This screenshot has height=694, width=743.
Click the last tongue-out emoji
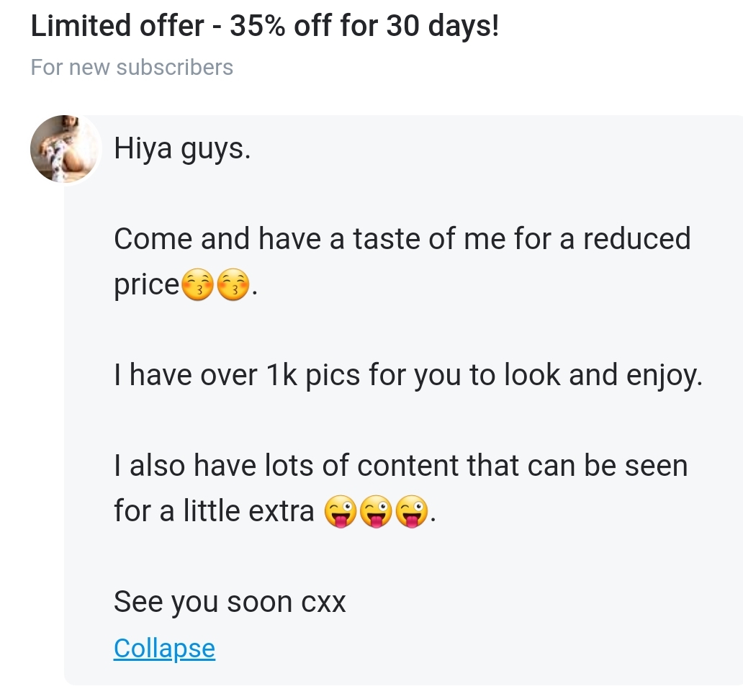(x=413, y=511)
